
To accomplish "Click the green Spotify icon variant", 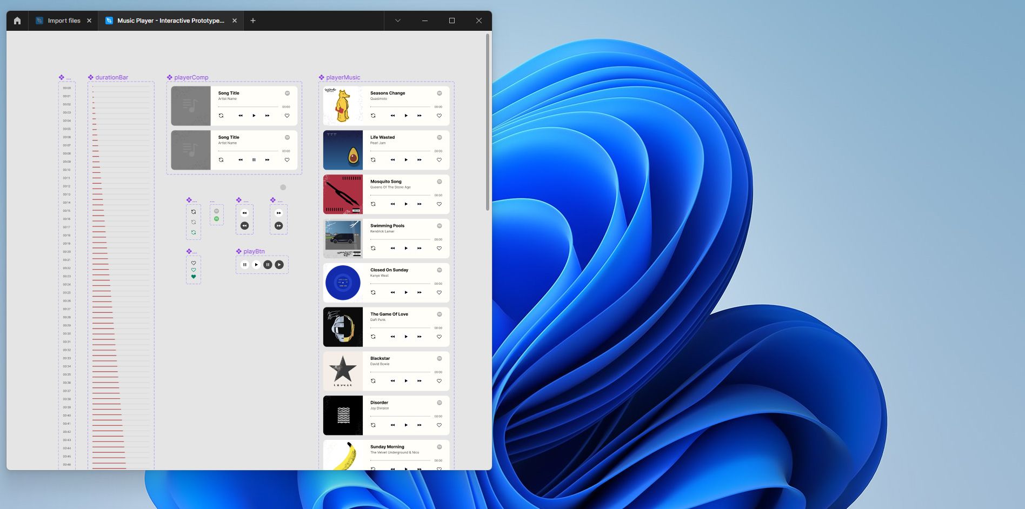I will [x=217, y=219].
